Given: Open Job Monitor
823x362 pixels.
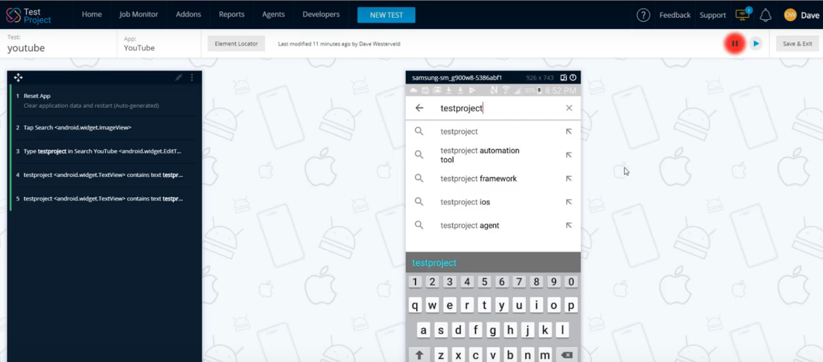Looking at the screenshot, I should point(139,14).
